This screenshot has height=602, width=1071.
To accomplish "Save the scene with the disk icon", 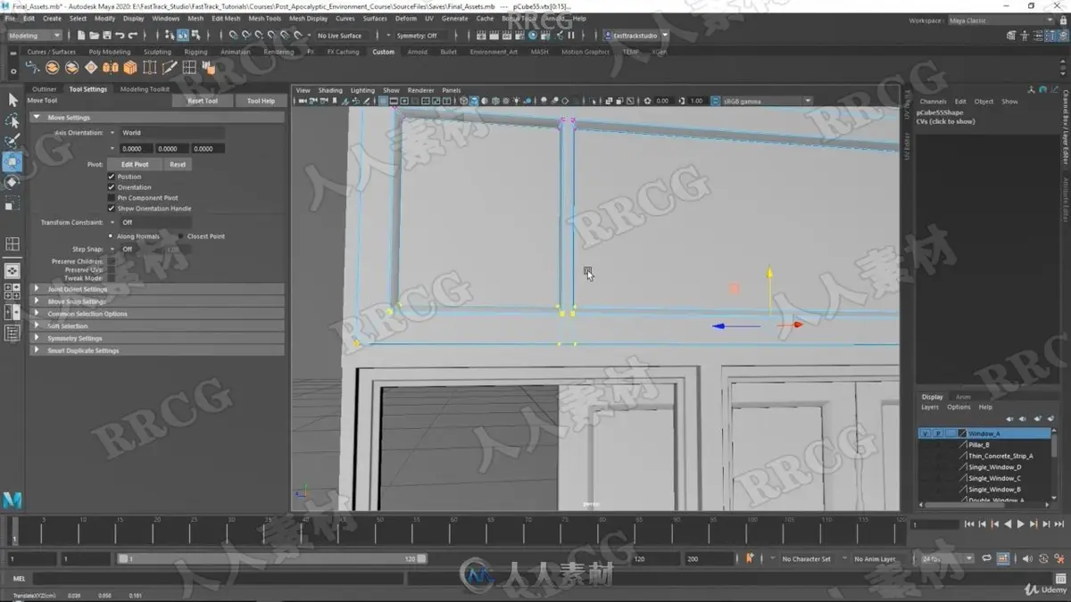I will point(106,36).
